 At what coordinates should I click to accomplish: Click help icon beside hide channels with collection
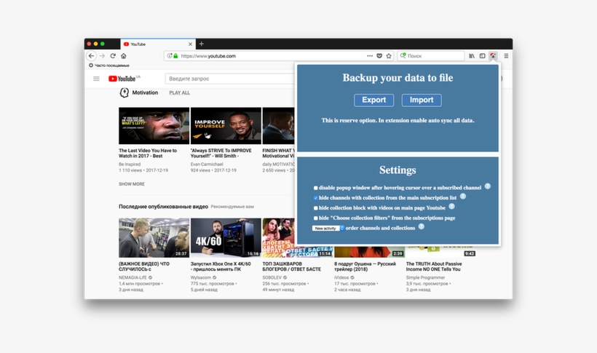pyautogui.click(x=462, y=196)
